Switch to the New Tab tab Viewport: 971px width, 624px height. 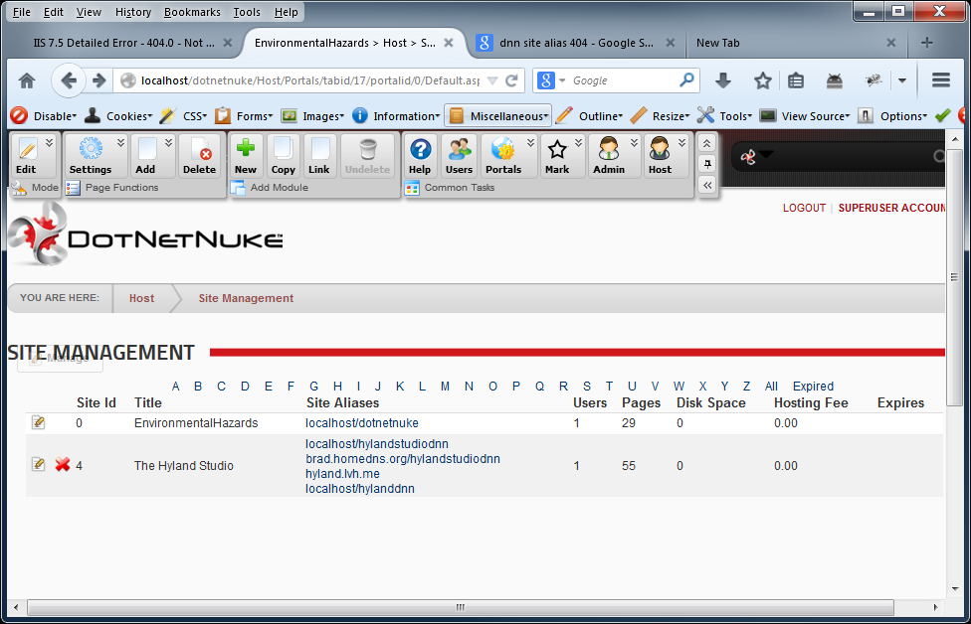coord(796,43)
